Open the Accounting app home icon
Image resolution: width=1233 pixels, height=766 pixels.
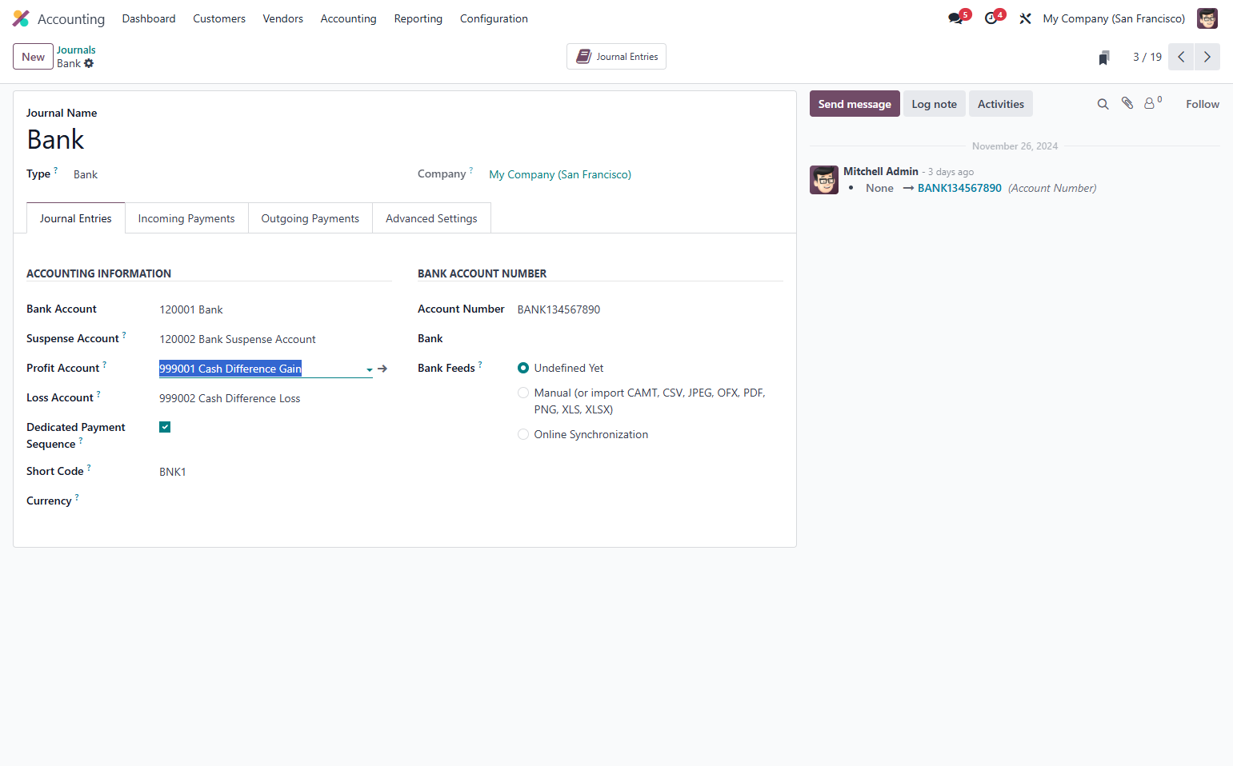click(x=21, y=18)
